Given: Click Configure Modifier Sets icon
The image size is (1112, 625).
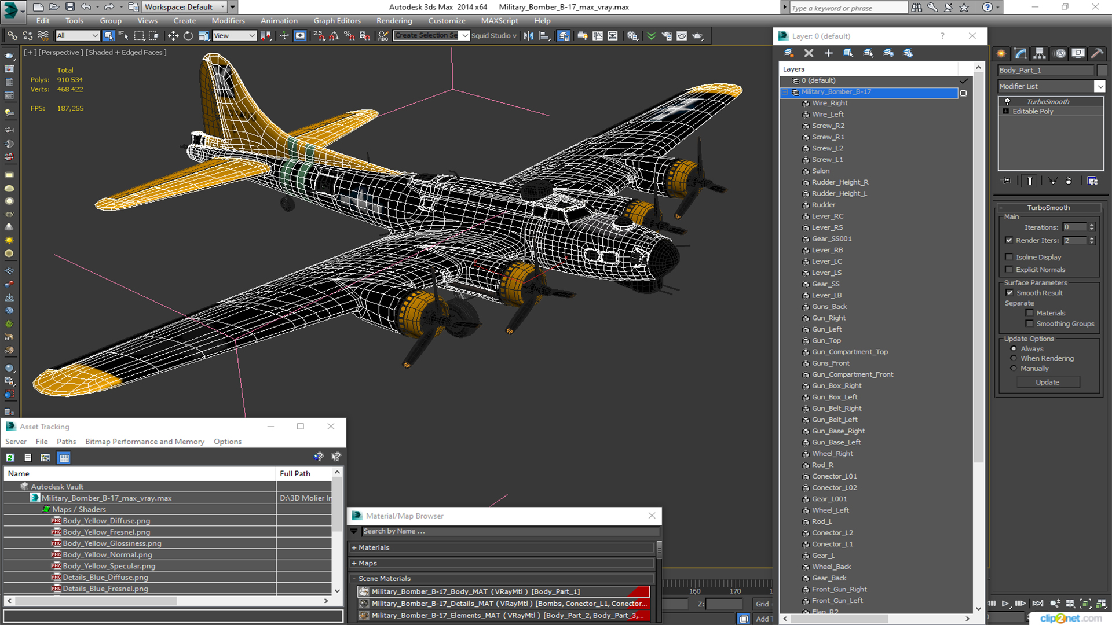Looking at the screenshot, I should click(1092, 181).
